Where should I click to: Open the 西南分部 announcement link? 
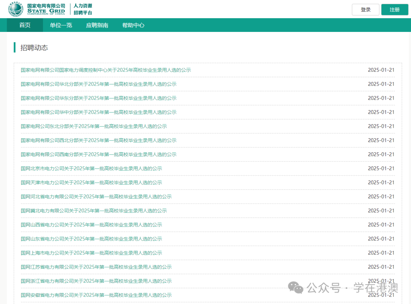(99, 154)
